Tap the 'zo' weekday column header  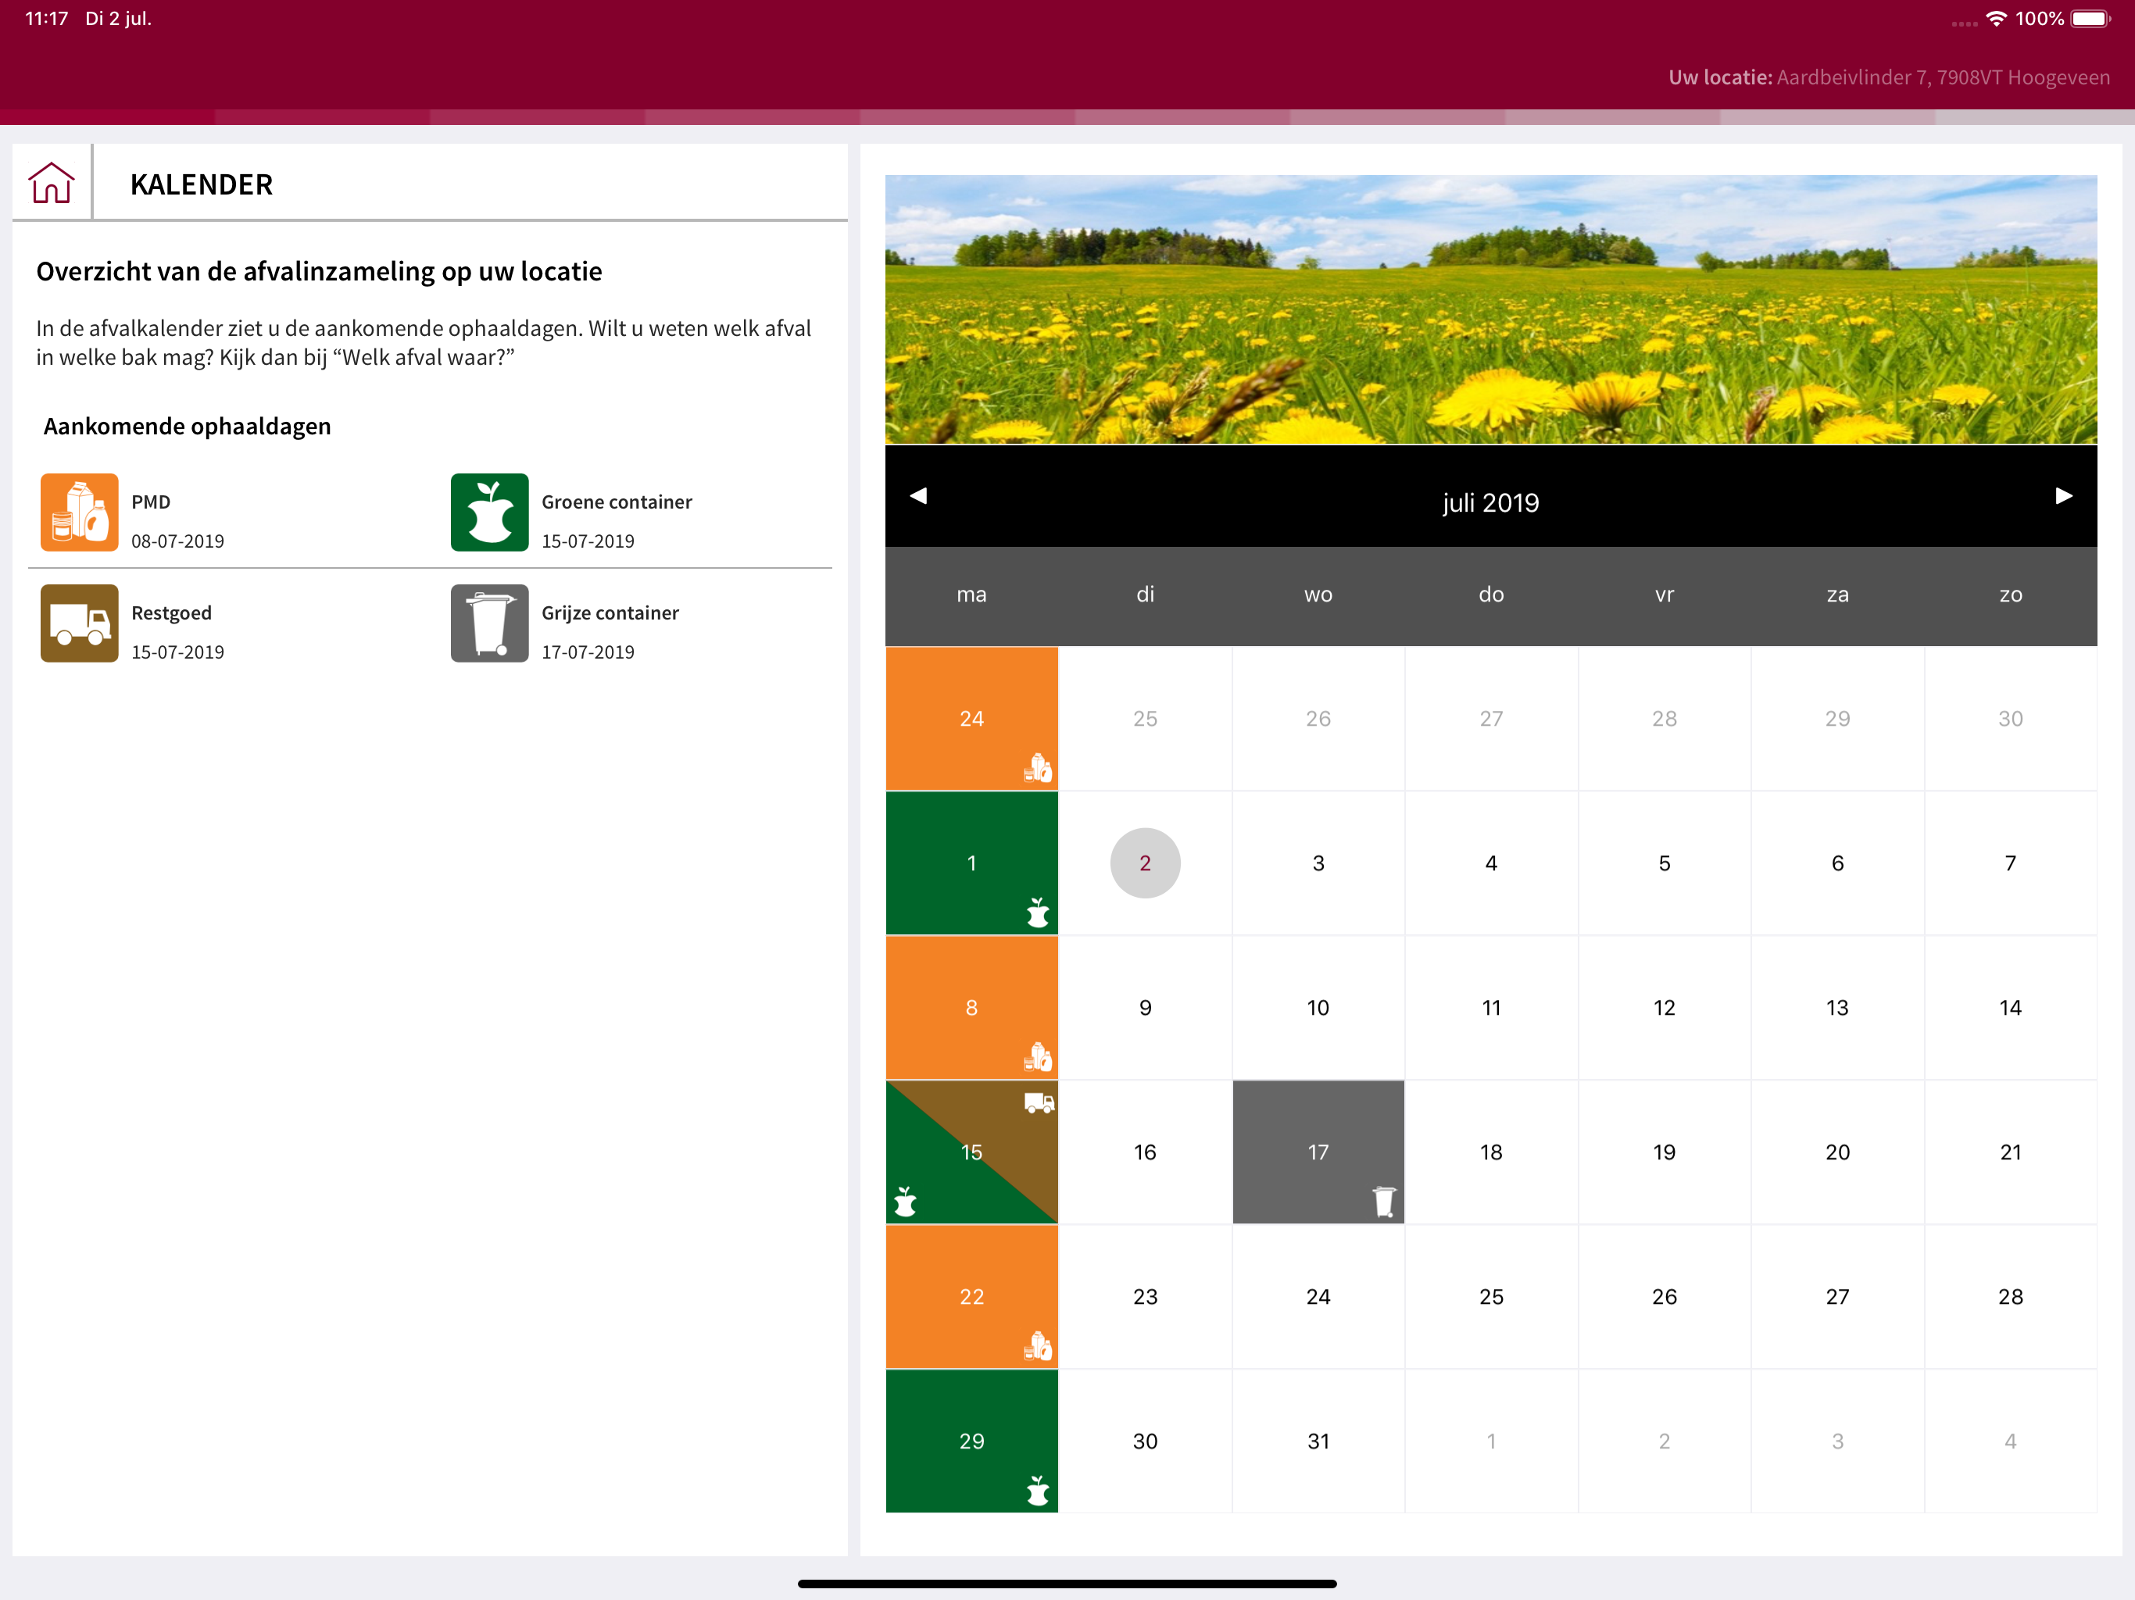pos(2011,595)
